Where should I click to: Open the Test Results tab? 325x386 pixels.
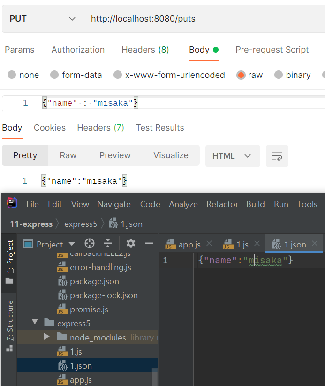pos(160,128)
